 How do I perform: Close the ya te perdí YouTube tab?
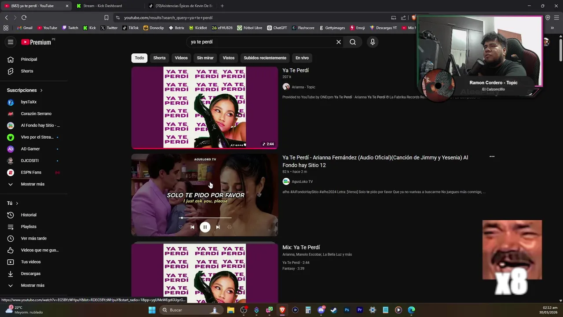(67, 6)
